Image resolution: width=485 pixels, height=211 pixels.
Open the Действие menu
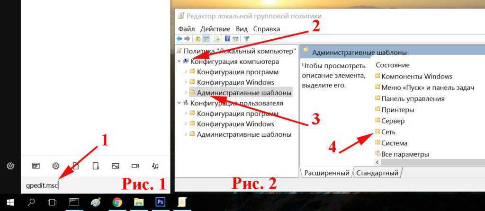click(x=215, y=29)
